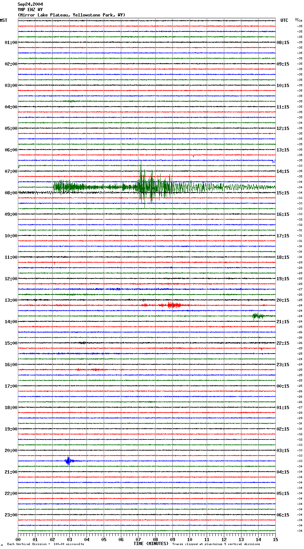
Task: Select minute tick label 10 on bottom axis
Action: [x=190, y=539]
